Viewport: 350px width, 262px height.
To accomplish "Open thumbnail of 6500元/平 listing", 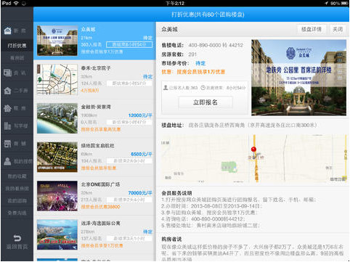I will point(57,157).
